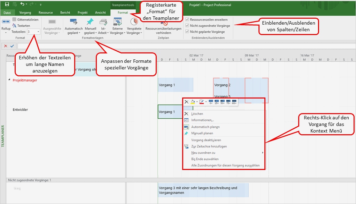Click the '02 Mai '17' timescale header

point(196,55)
